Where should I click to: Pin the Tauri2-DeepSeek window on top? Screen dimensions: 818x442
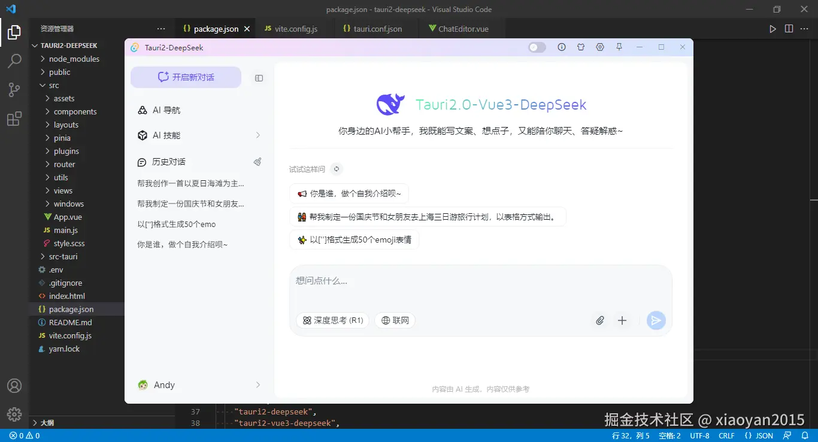[619, 47]
